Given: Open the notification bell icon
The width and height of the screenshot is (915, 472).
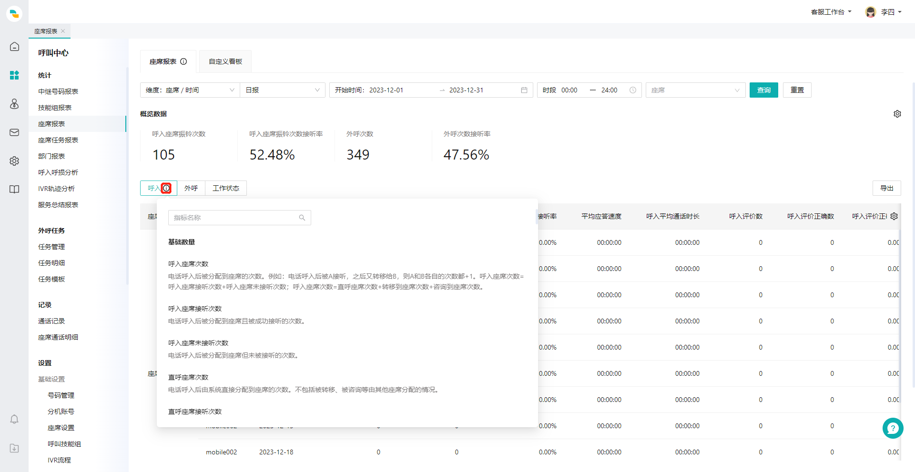Looking at the screenshot, I should pyautogui.click(x=14, y=419).
